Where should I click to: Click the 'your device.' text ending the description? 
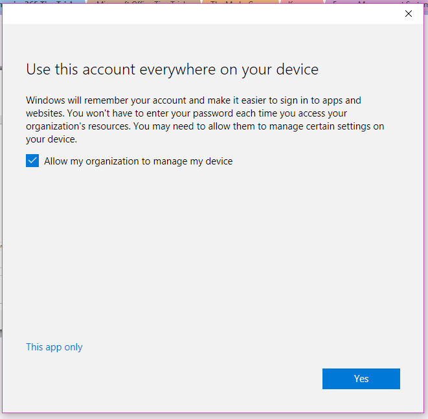(x=52, y=139)
